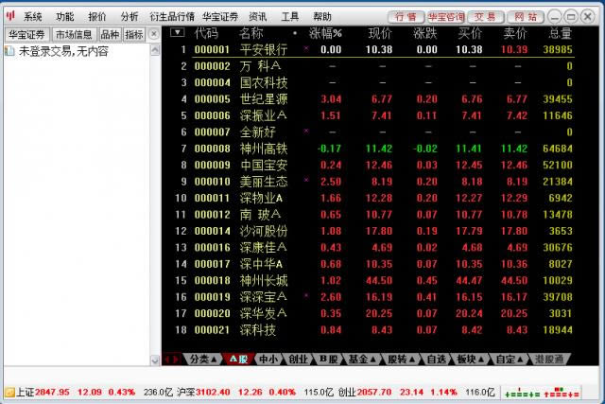
Task: Sort by the 总量 column header
Action: (x=560, y=33)
